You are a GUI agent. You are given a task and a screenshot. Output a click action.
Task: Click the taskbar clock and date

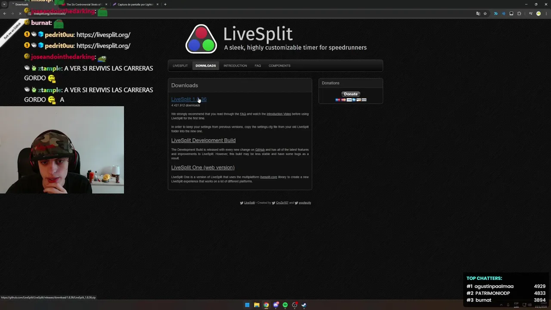[541, 305]
